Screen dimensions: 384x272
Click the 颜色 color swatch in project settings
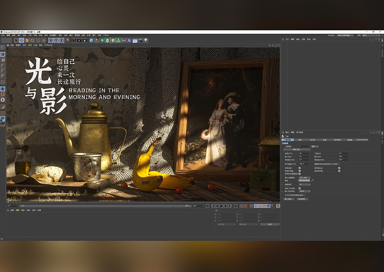point(304,180)
